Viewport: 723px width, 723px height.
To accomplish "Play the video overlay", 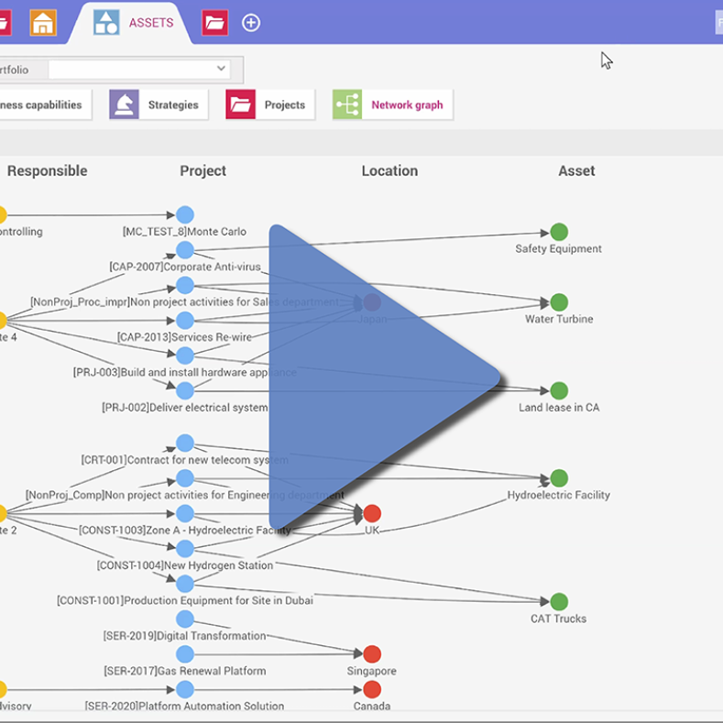I will 385,378.
